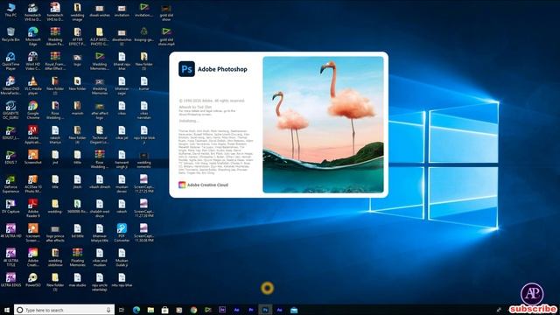This screenshot has height=315, width=560.
Task: Select the Microsoft Edge desktop shortcut
Action: coord(33,37)
